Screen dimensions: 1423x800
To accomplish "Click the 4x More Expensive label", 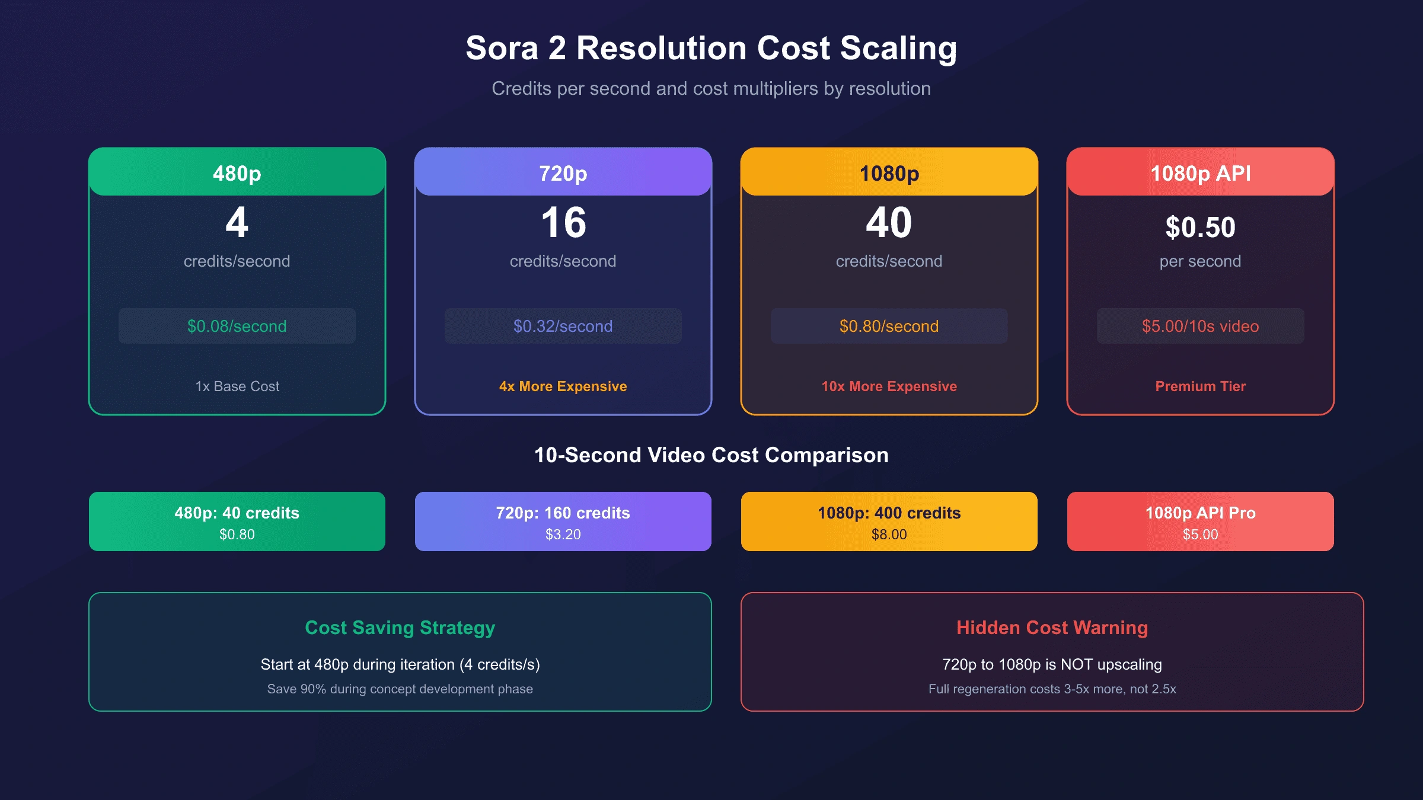I will [563, 386].
